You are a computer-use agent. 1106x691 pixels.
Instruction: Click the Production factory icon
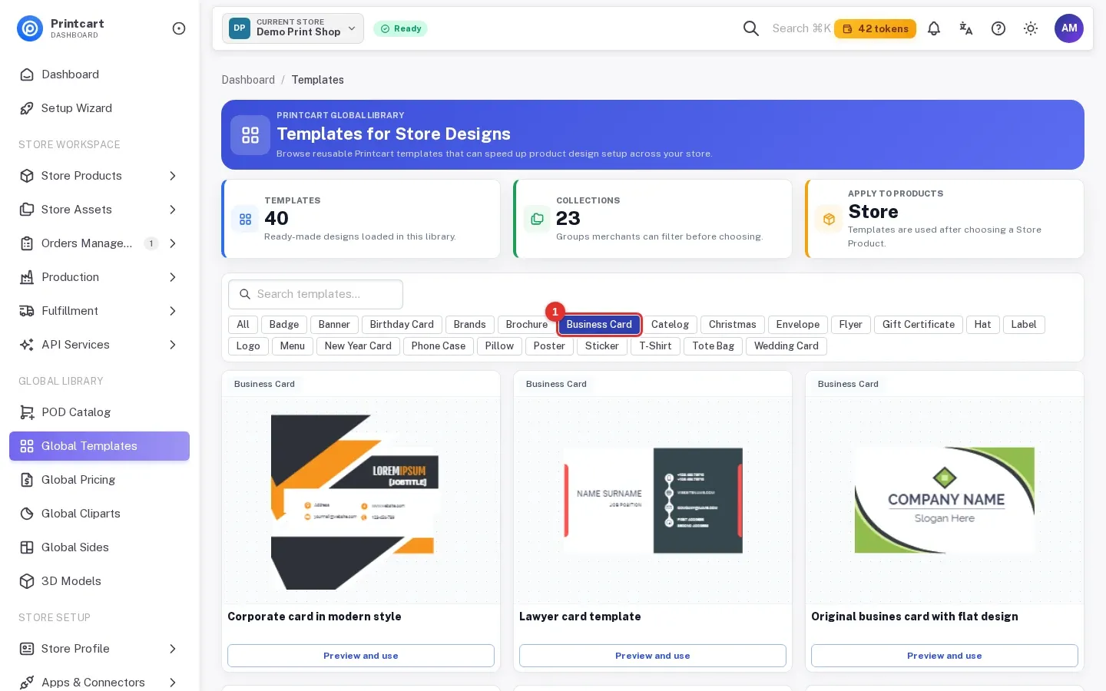pos(27,277)
